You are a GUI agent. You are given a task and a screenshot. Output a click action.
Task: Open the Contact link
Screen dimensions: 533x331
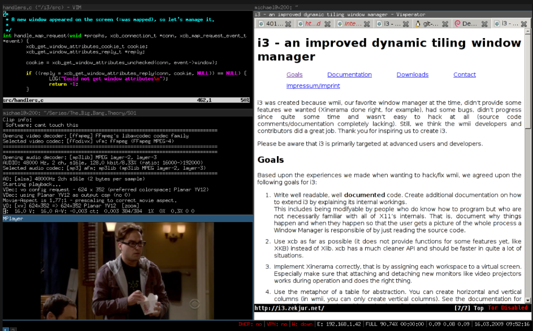click(x=465, y=75)
